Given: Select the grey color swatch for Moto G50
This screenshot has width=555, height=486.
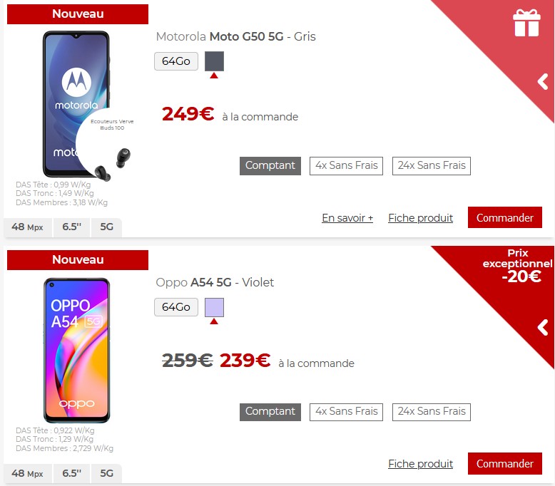Looking at the screenshot, I should (x=214, y=61).
